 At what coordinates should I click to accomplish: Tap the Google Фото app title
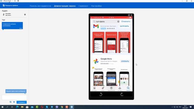click(x=106, y=59)
